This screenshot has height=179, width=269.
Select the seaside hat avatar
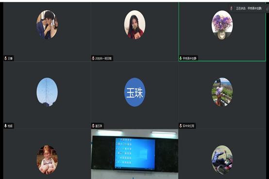[x=222, y=92]
